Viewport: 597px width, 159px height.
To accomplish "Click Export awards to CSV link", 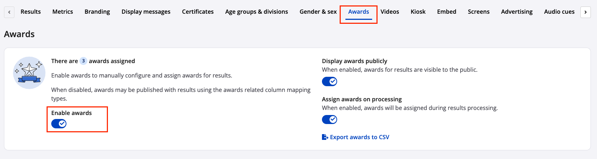I will 359,137.
